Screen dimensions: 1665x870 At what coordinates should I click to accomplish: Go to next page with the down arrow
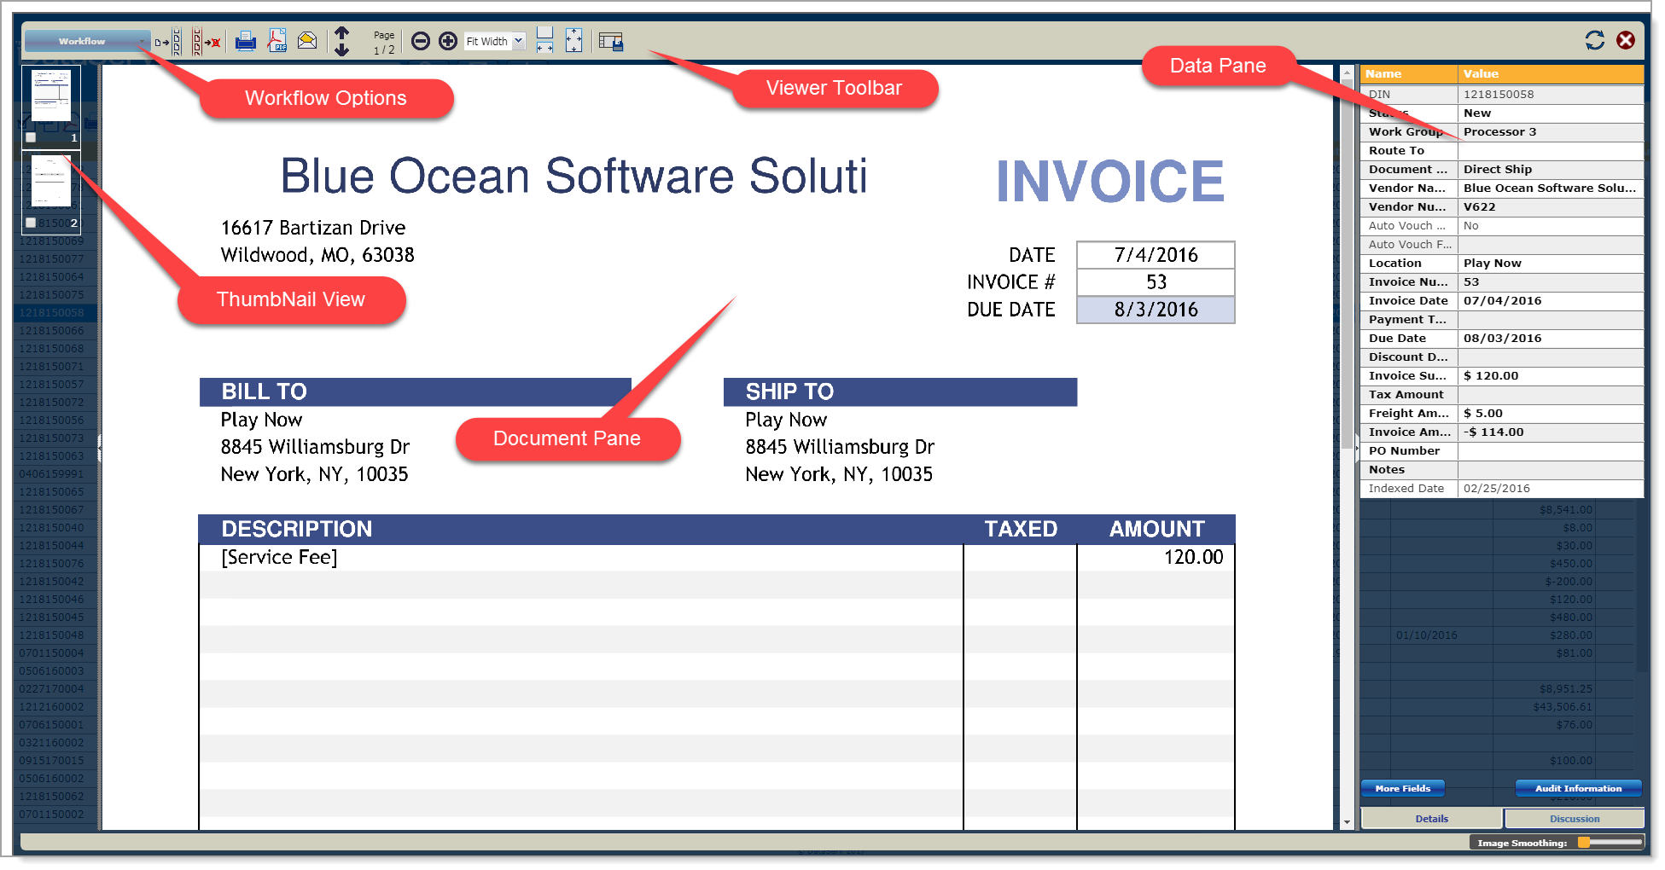tap(341, 49)
